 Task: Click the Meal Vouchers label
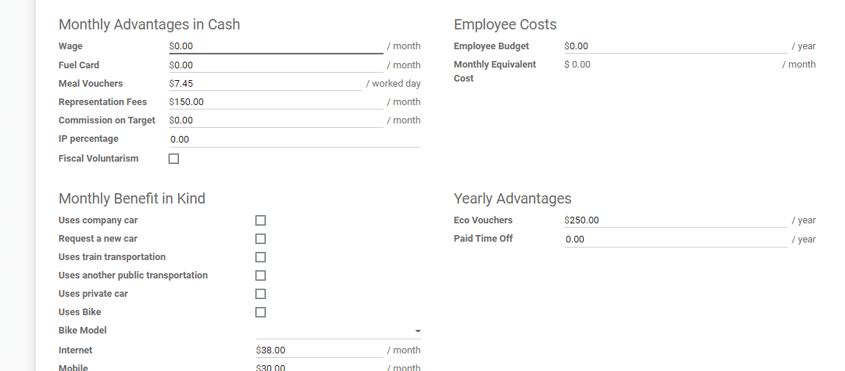[91, 83]
